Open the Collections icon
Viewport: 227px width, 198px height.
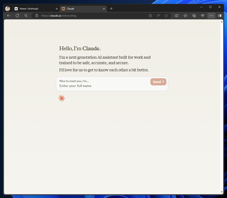194,16
